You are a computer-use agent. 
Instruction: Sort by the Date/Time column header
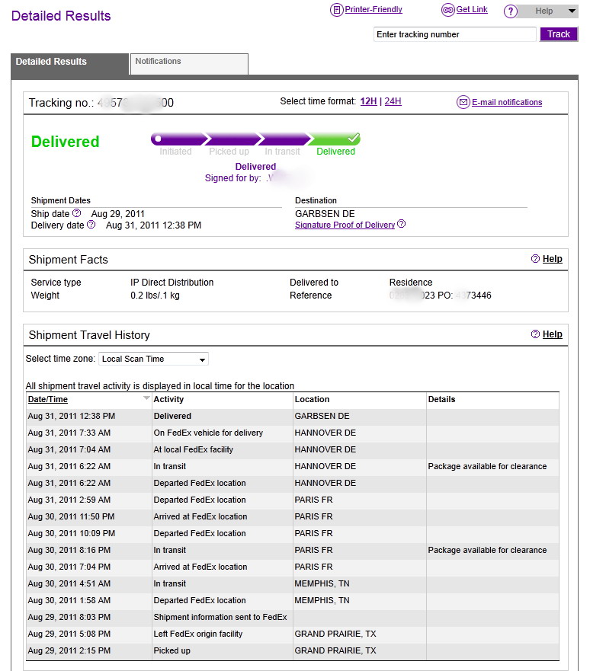48,399
